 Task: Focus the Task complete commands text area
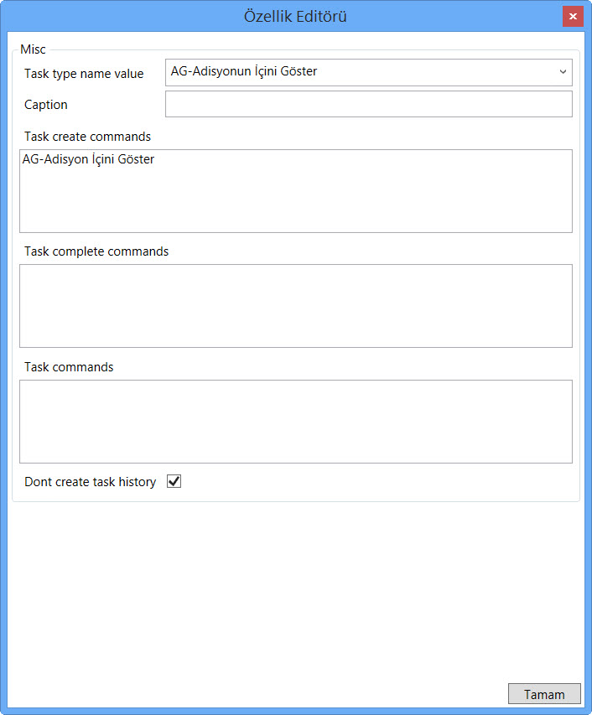point(295,306)
